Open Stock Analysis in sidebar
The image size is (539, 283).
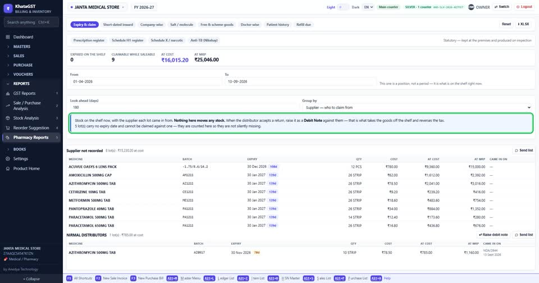[x=31, y=118]
